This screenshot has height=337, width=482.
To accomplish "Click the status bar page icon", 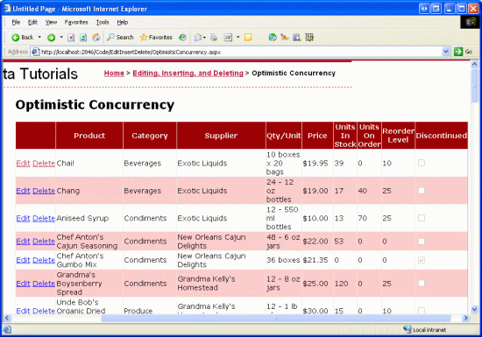I will (7, 330).
